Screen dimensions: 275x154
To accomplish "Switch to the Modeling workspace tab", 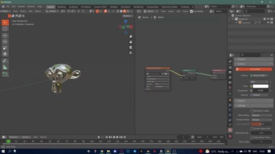I will [61, 7].
